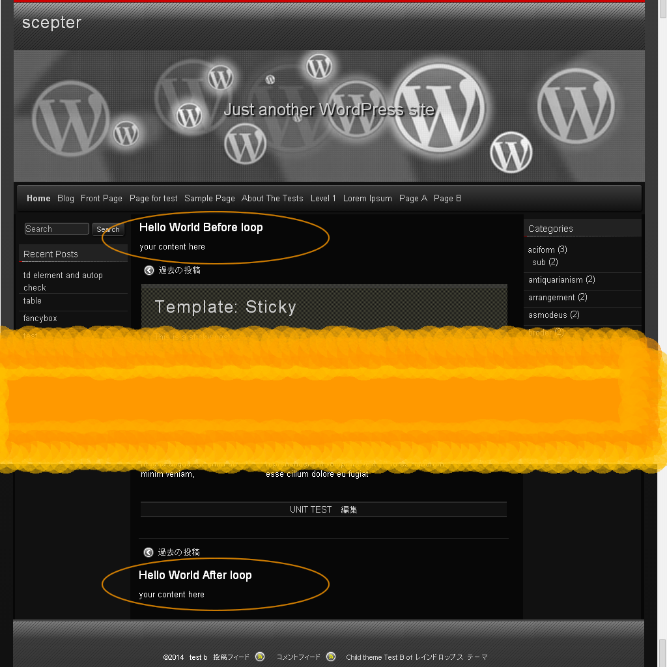Click the UNIT TEST author link

(x=311, y=509)
